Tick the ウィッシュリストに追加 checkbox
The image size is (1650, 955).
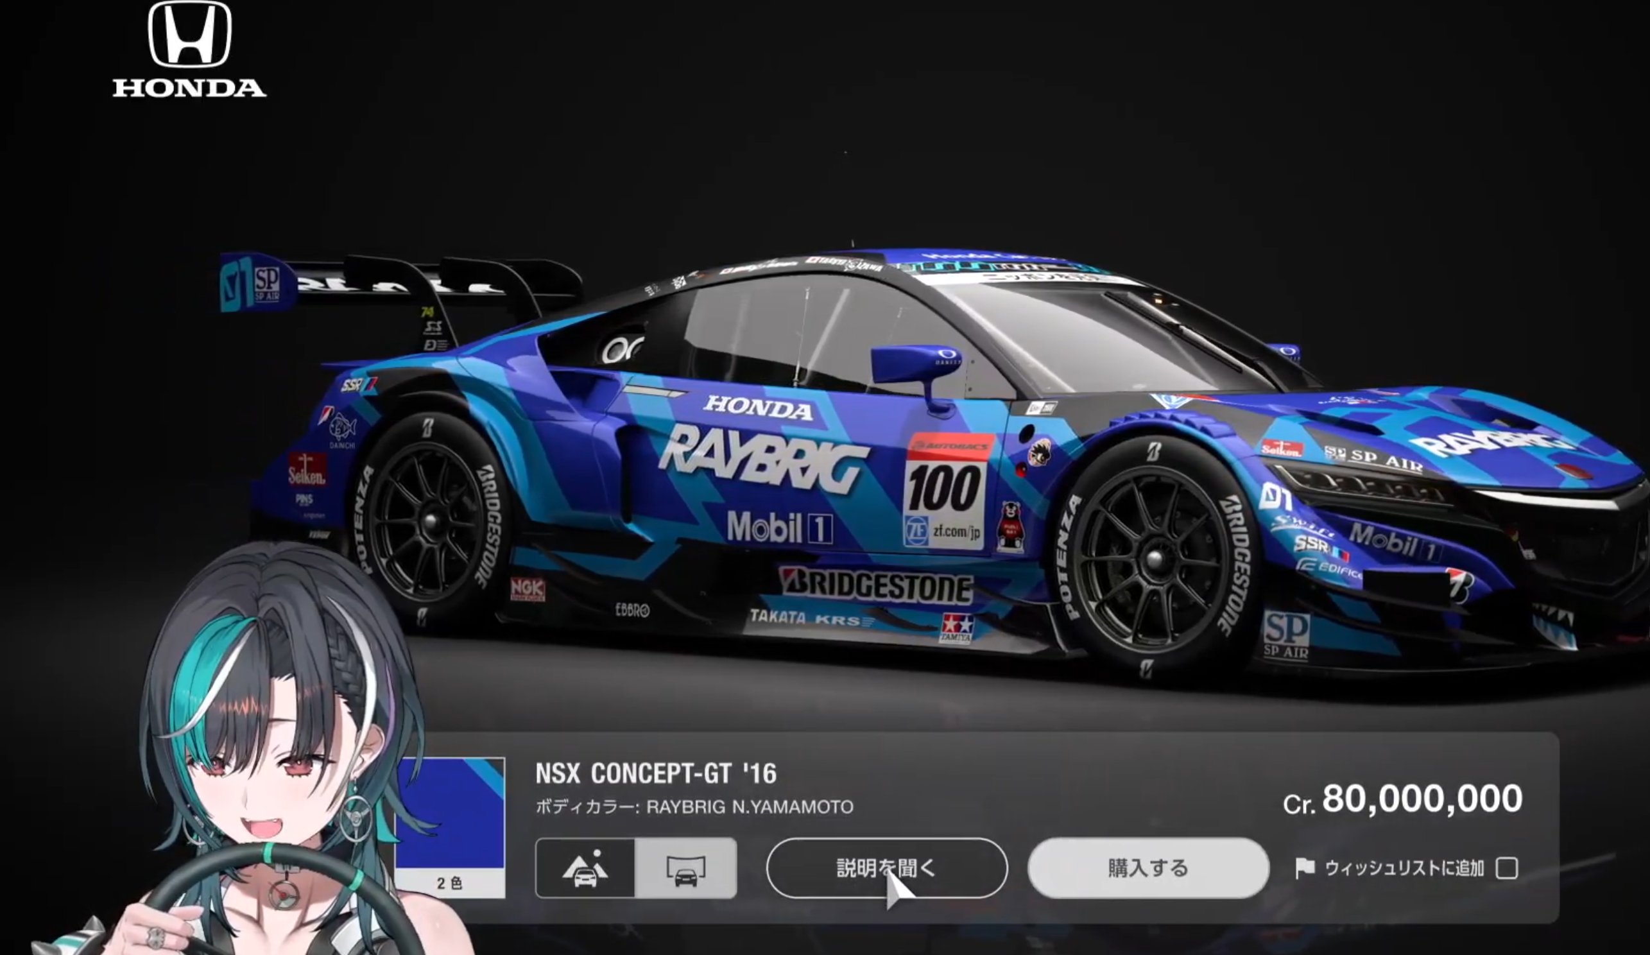click(1507, 868)
